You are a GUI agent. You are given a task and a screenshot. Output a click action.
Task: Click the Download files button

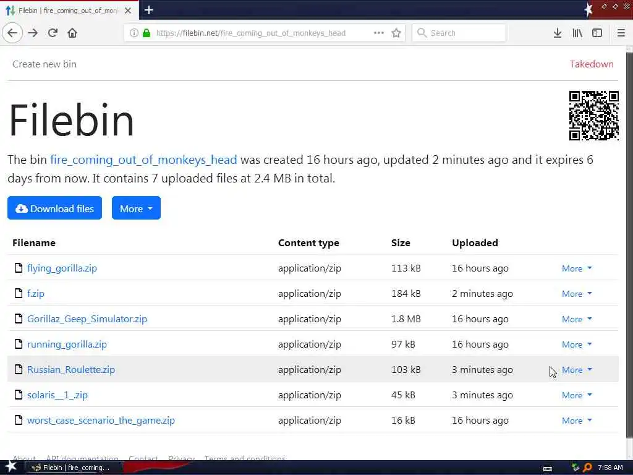point(54,208)
